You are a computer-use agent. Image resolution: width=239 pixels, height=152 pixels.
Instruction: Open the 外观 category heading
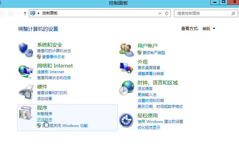tap(143, 62)
